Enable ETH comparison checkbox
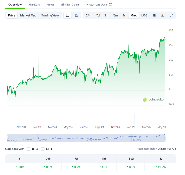The height and width of the screenshot is (175, 185). point(43,149)
